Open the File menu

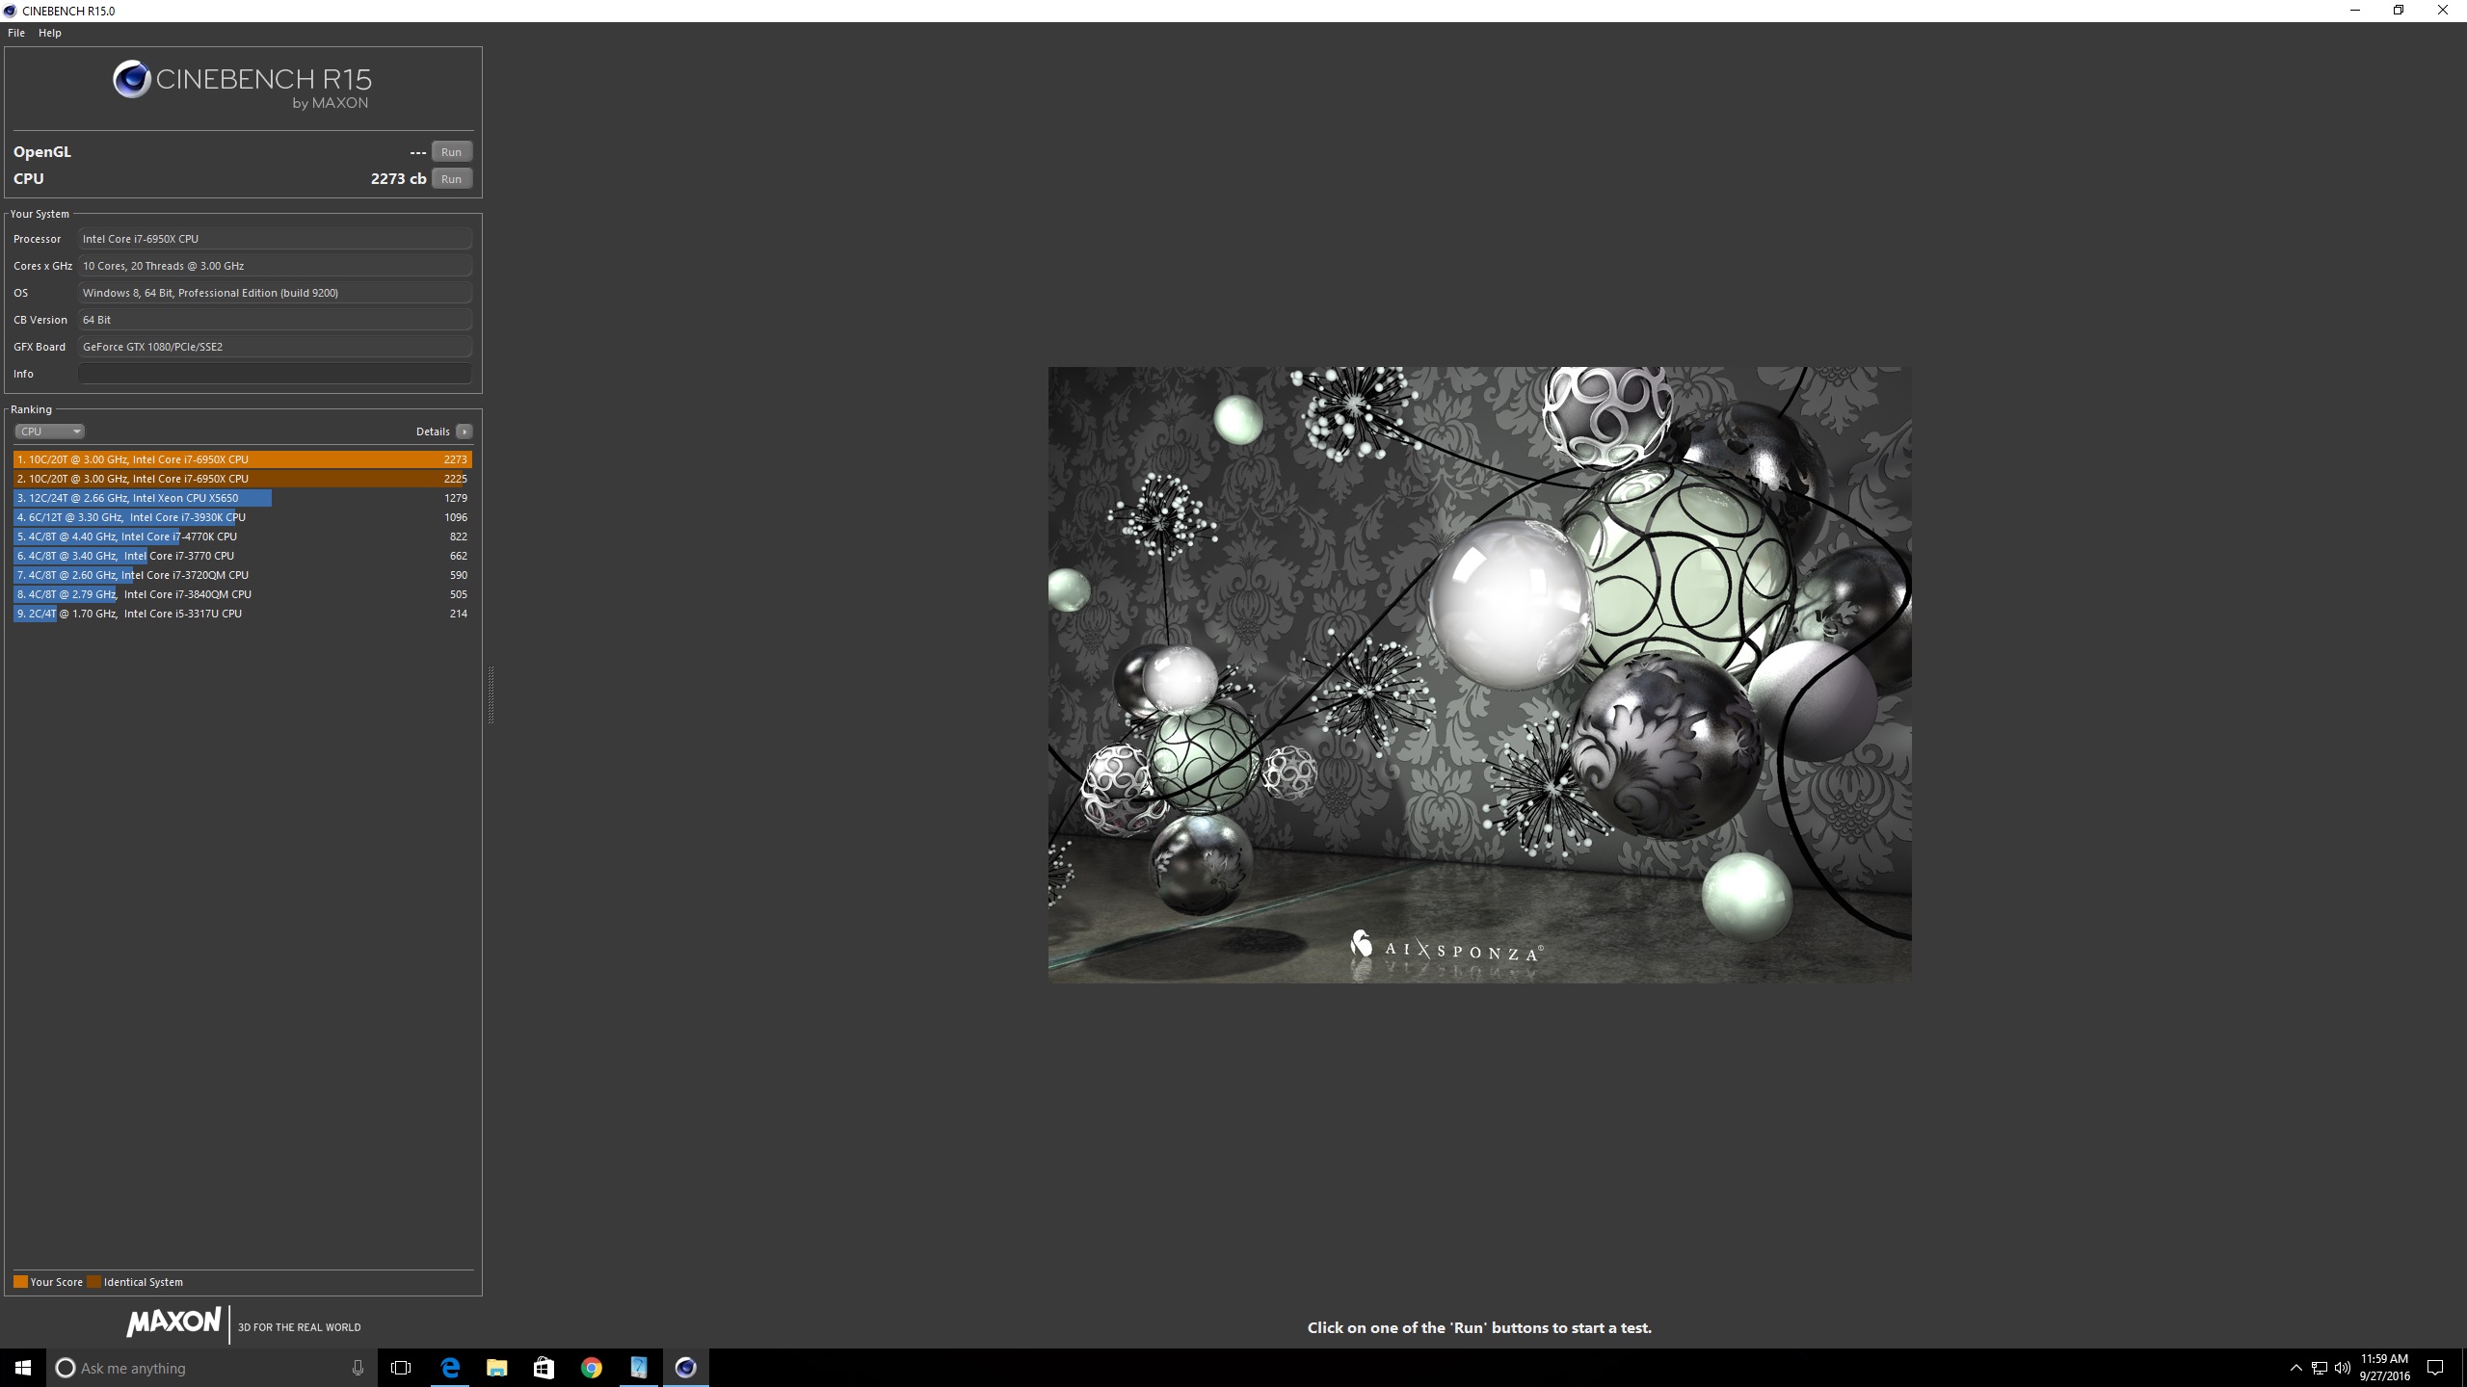pos(16,33)
